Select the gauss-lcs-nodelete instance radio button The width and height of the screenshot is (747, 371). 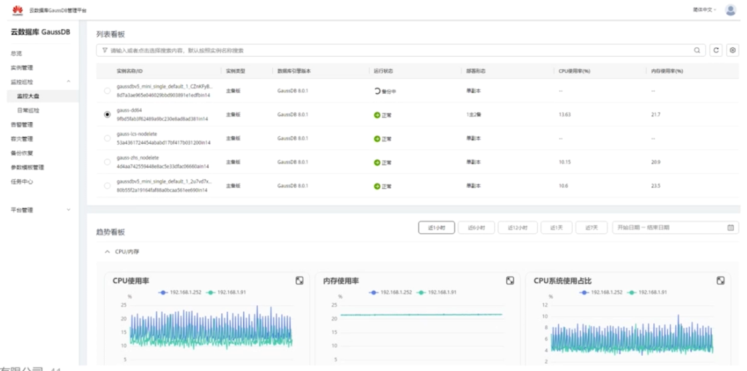[x=107, y=138]
